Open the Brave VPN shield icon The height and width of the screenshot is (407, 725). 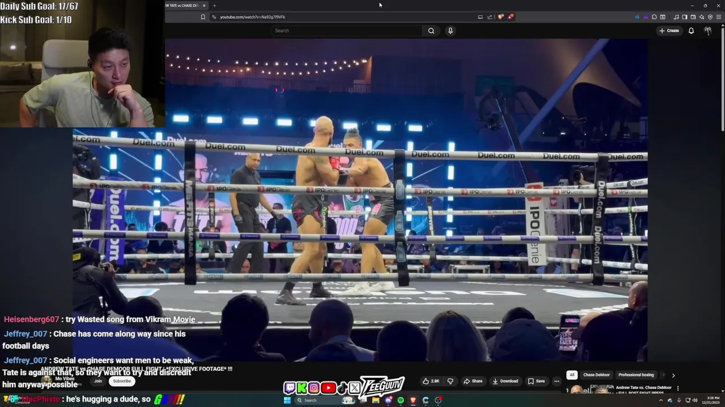coord(710,17)
